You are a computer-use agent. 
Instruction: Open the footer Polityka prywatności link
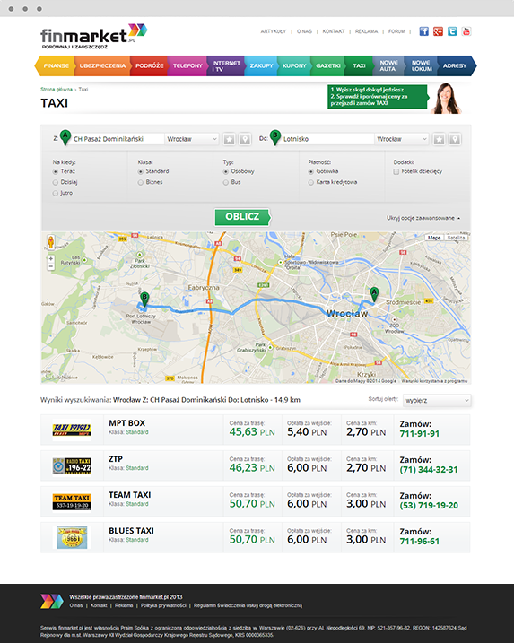pyautogui.click(x=163, y=605)
